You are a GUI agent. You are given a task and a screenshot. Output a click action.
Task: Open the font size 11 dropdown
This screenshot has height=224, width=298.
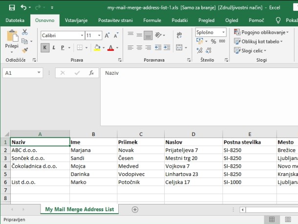[99, 35]
